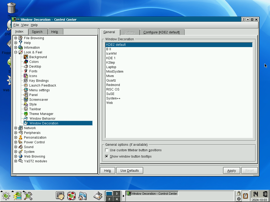The height and width of the screenshot is (202, 270).
Task: Launch the home folder icon in panel
Action: [83, 196]
